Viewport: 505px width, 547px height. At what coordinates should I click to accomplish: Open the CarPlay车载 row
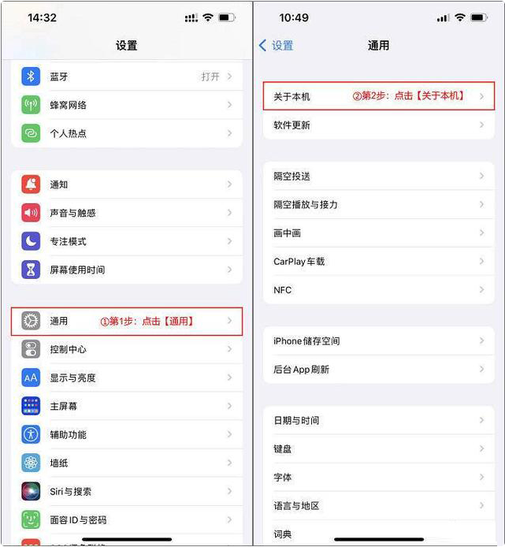[379, 262]
